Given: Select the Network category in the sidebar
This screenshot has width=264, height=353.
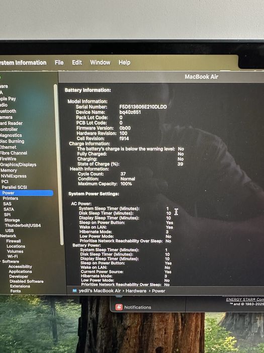Looking at the screenshot, I should (x=8, y=236).
